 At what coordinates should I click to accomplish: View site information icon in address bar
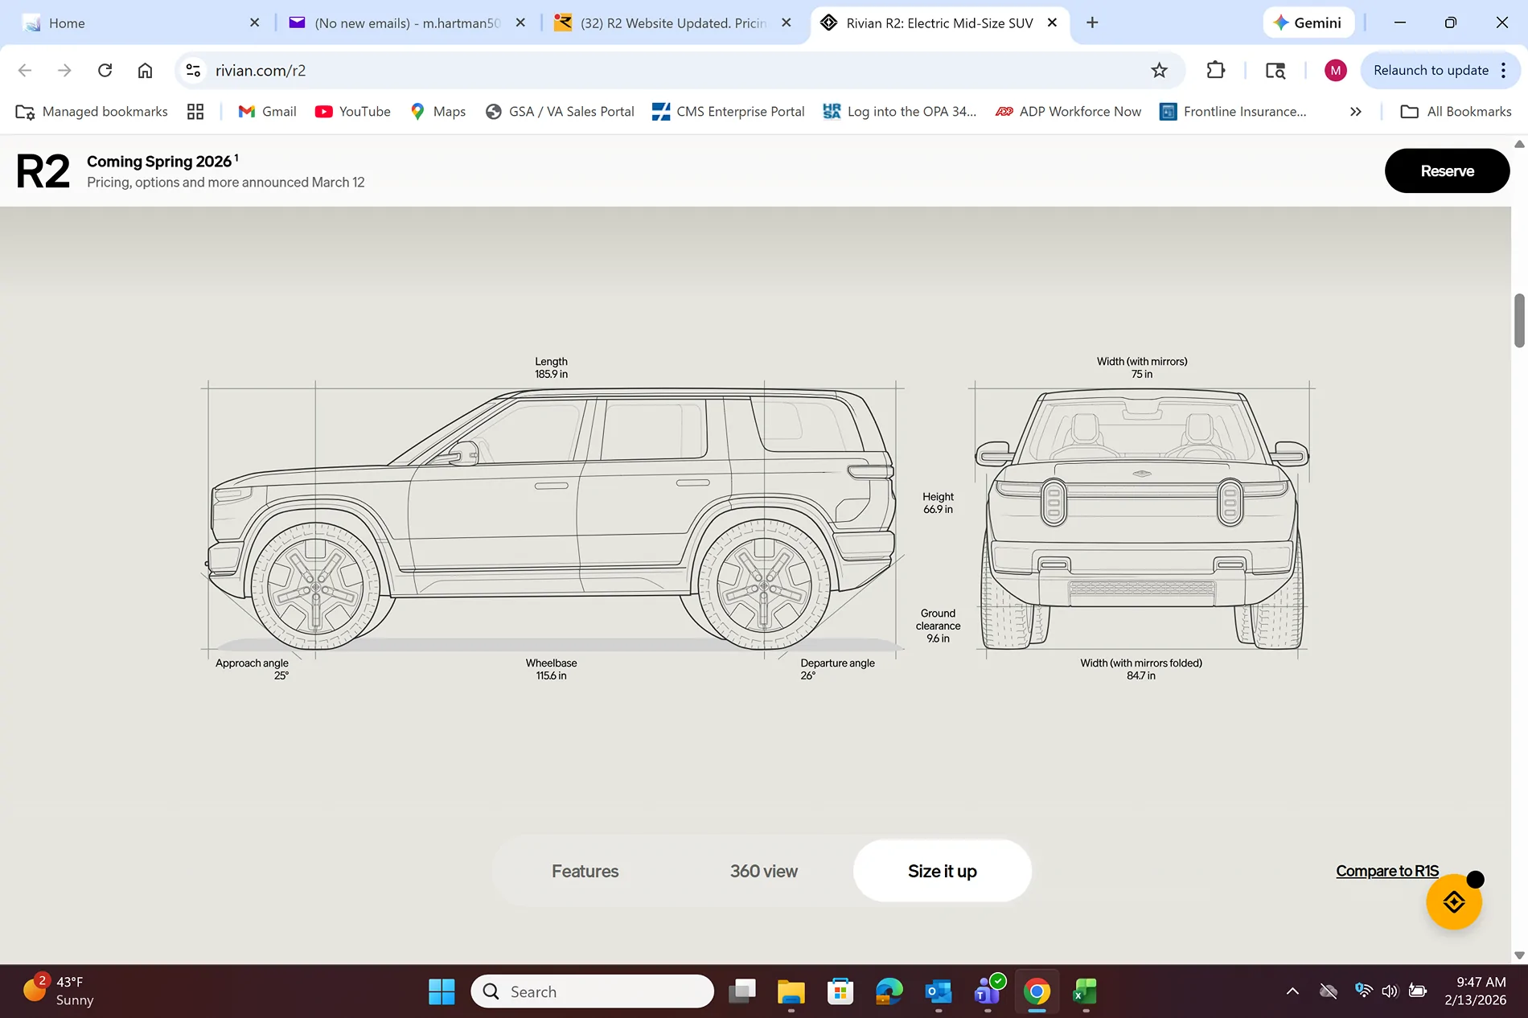(193, 70)
